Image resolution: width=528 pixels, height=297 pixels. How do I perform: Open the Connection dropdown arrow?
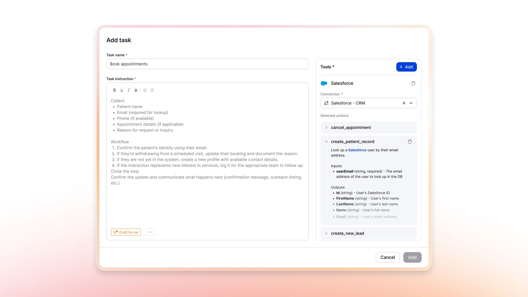pyautogui.click(x=411, y=103)
